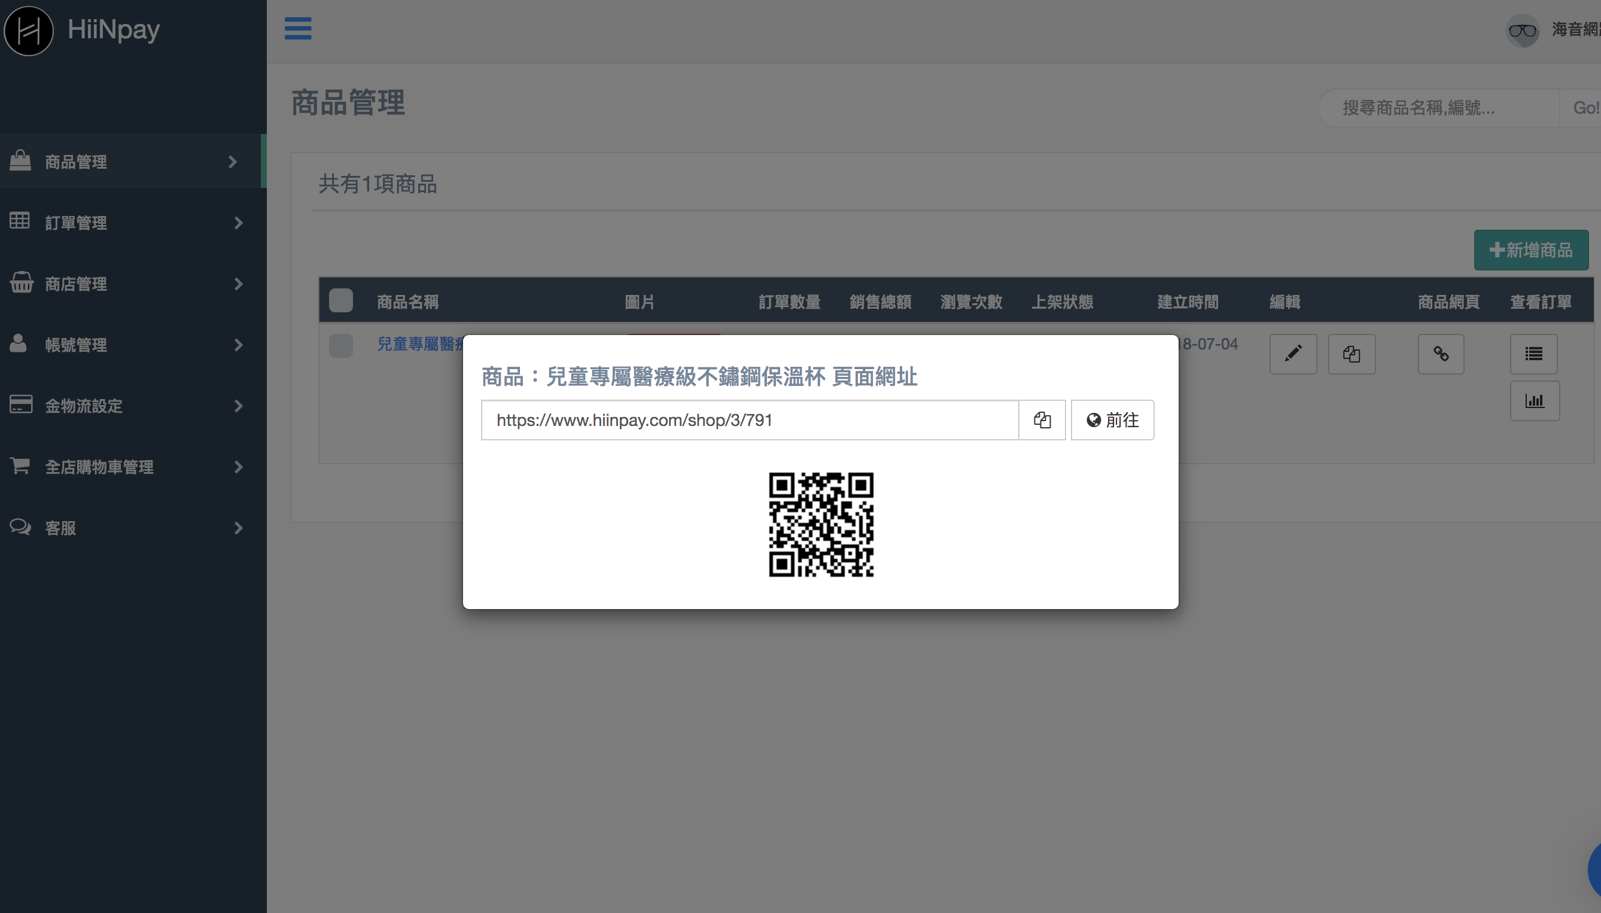Open the 訂單管理 sidebar menu

click(x=133, y=223)
